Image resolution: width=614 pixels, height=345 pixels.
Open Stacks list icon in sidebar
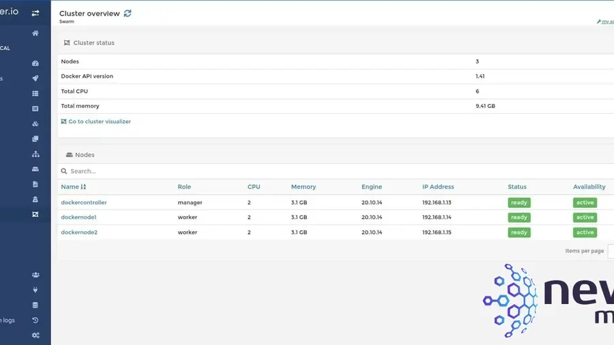coord(35,93)
